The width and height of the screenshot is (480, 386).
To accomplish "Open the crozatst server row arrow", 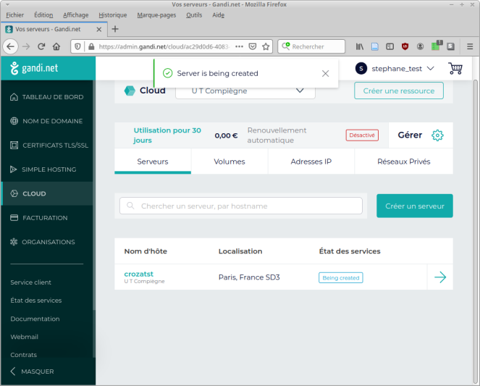I will tap(440, 277).
